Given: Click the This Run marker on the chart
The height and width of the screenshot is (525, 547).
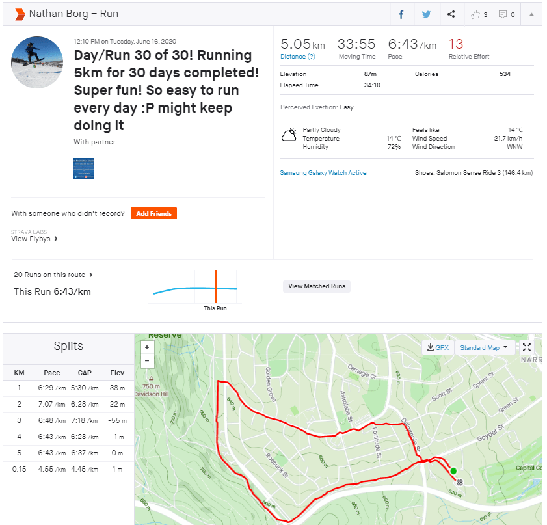Looking at the screenshot, I should [215, 288].
